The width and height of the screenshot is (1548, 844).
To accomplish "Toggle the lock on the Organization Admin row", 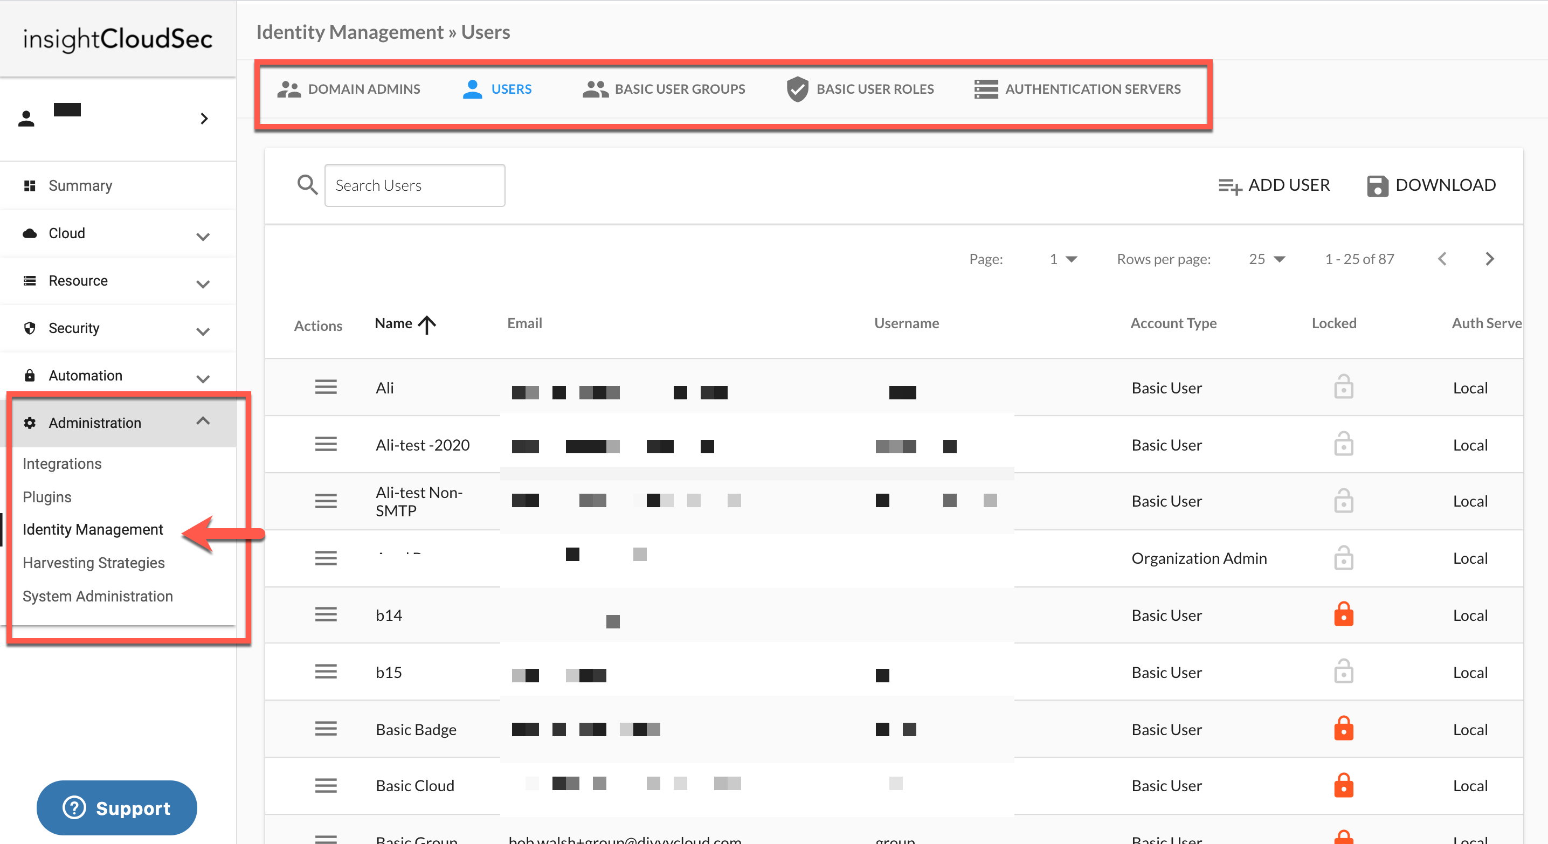I will 1343,557.
